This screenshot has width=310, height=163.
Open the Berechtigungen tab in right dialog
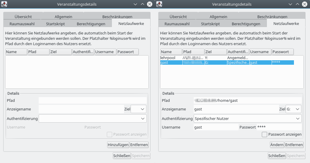point(246,24)
